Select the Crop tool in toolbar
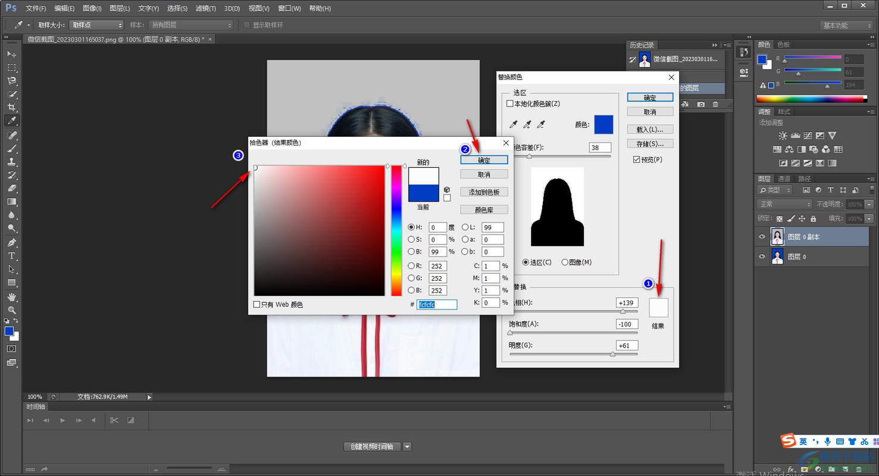The height and width of the screenshot is (476, 879). click(x=11, y=108)
